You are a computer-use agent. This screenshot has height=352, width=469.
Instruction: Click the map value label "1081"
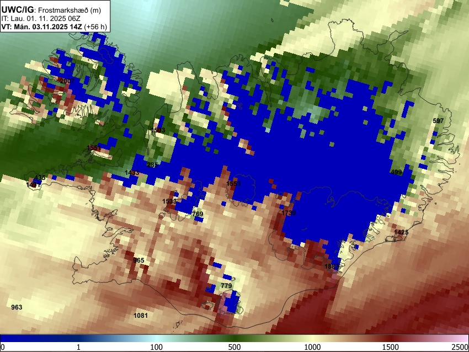pyautogui.click(x=141, y=315)
